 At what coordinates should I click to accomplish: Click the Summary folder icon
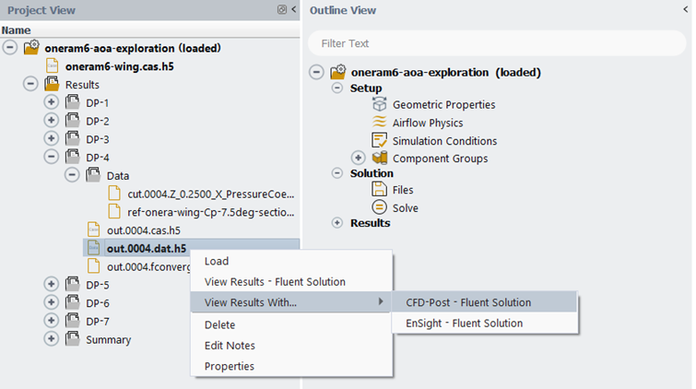click(74, 339)
